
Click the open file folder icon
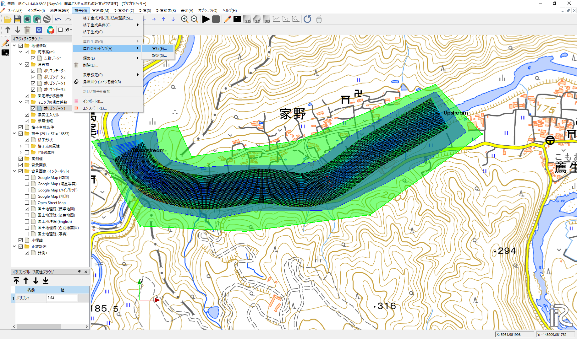pos(8,19)
